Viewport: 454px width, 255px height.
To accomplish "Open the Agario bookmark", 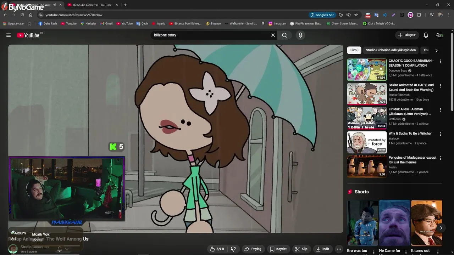I will coord(159,24).
